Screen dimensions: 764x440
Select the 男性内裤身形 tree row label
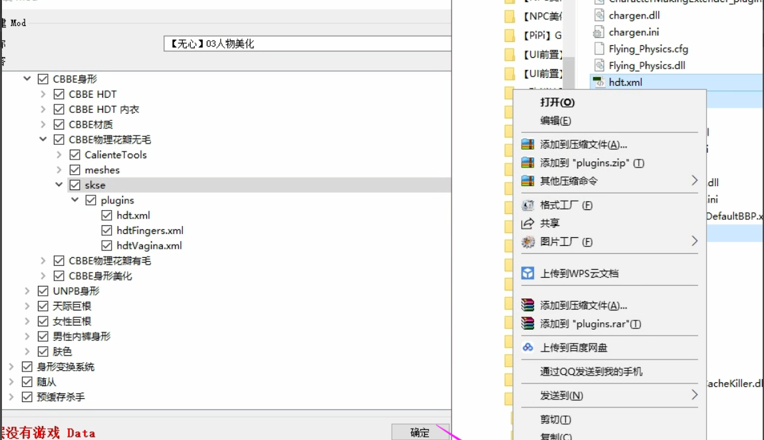[82, 337]
